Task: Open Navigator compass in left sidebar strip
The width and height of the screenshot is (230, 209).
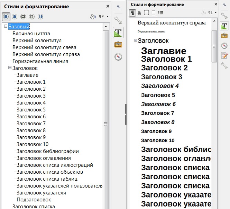Action: (118, 57)
